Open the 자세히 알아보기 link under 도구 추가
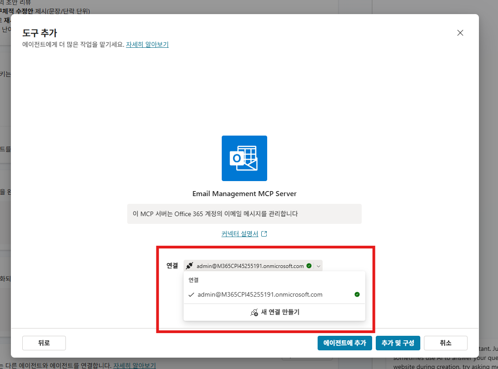The width and height of the screenshot is (498, 369). click(147, 44)
